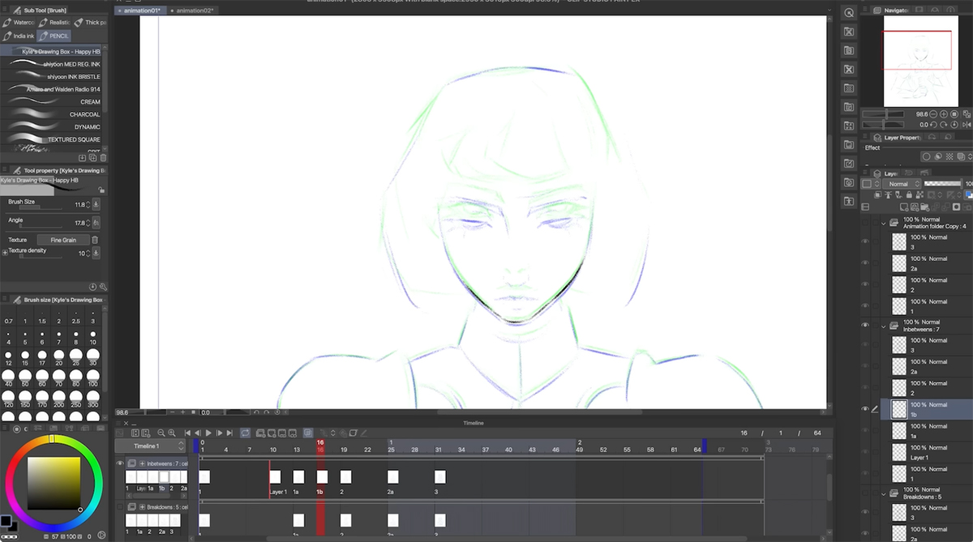This screenshot has width=973, height=542.
Task: Expand the Inbetweens track with the plus button
Action: (x=142, y=463)
